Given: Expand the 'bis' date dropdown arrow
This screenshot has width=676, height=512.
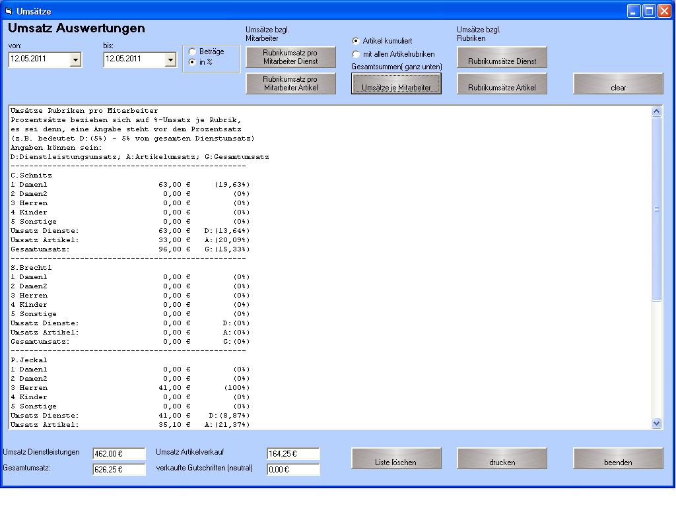Looking at the screenshot, I should click(170, 60).
